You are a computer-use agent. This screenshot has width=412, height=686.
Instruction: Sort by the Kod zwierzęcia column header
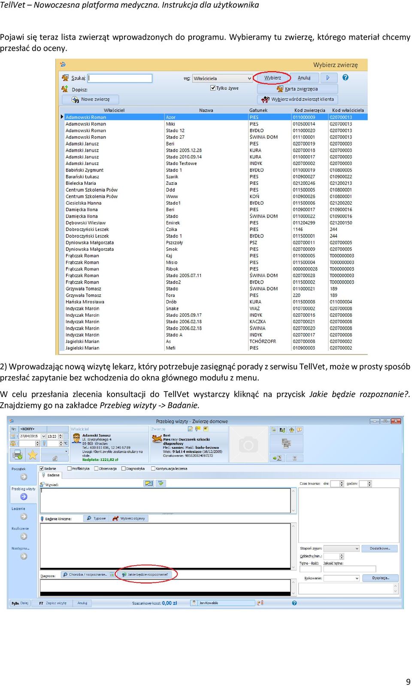click(310, 110)
